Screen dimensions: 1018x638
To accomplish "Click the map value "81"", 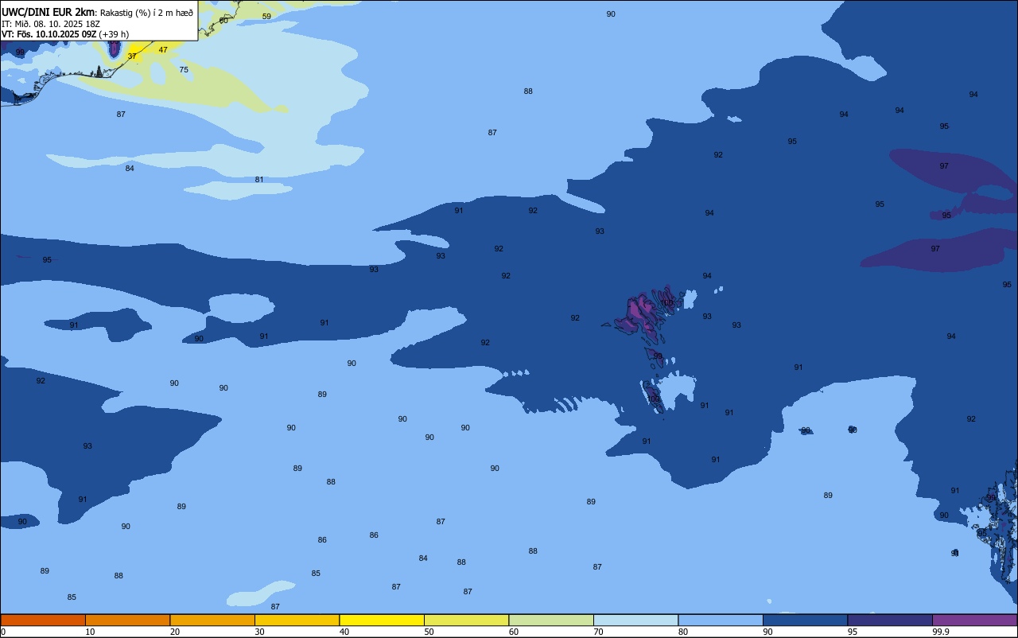I will tap(259, 180).
